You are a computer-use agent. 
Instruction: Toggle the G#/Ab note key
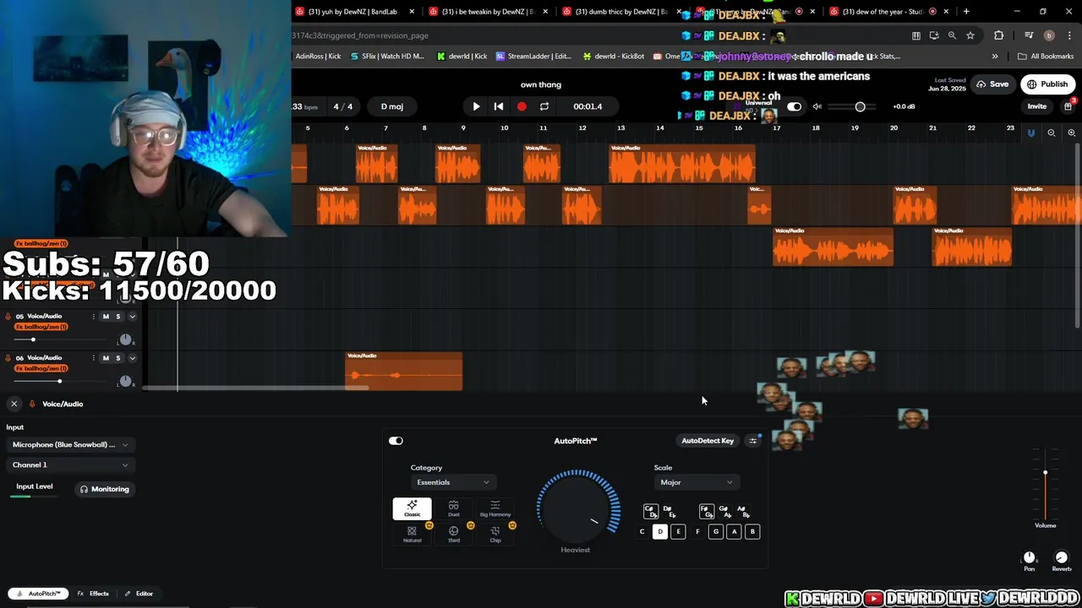click(x=724, y=511)
